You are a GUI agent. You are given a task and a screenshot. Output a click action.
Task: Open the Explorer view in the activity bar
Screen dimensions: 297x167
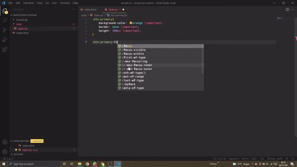pos(5,11)
